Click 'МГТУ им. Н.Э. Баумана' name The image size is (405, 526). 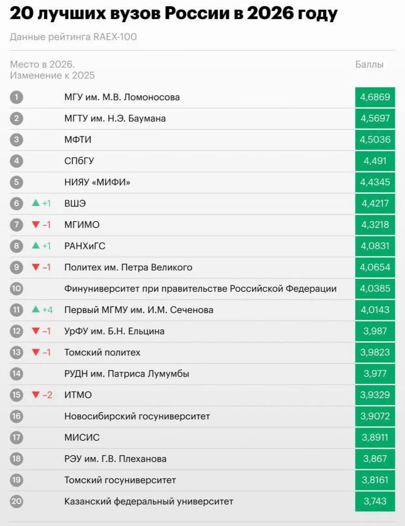click(115, 118)
